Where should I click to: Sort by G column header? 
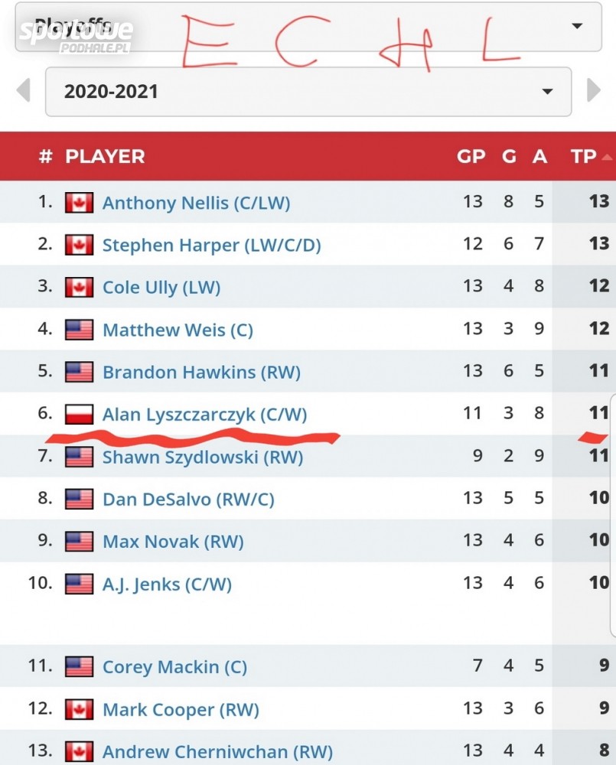(x=509, y=156)
